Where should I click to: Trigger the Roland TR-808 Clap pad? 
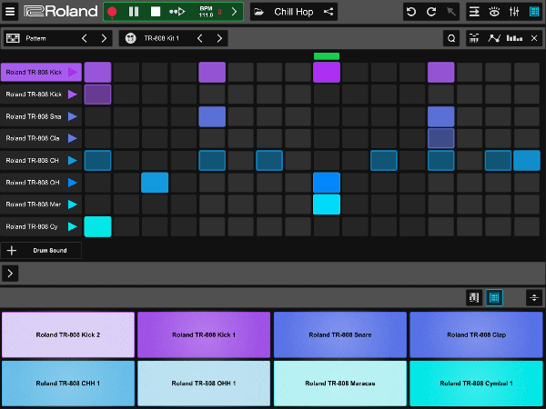coord(476,334)
